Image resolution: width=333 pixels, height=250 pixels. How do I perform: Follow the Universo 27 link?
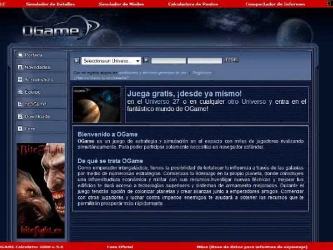(x=162, y=102)
